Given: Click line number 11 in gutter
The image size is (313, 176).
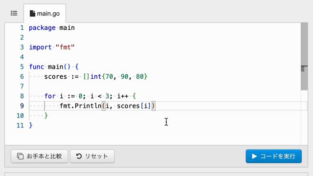Looking at the screenshot, I should coord(20,126).
